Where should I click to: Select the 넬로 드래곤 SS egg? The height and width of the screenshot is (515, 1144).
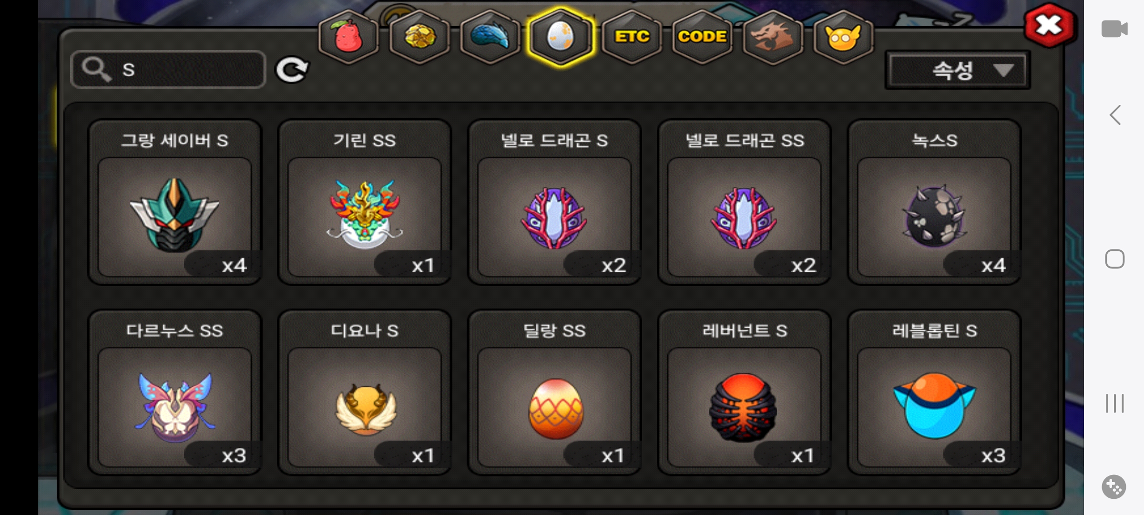[x=744, y=203]
